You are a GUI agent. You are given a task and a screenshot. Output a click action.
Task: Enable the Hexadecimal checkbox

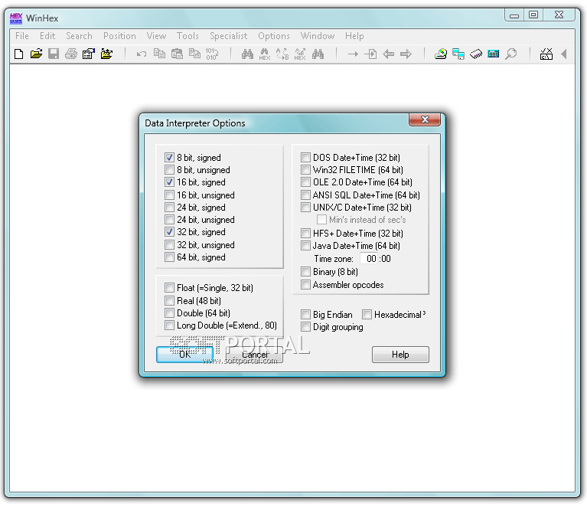coord(367,315)
